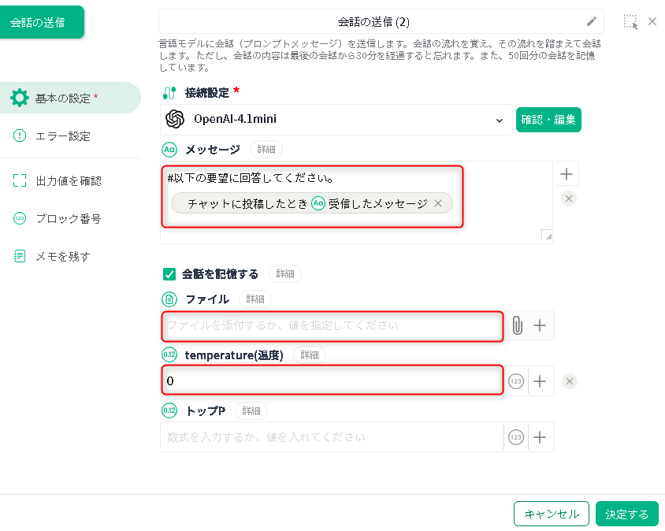
Task: Switch to the 出力値を確認 sidebar tab
Action: pos(69,180)
